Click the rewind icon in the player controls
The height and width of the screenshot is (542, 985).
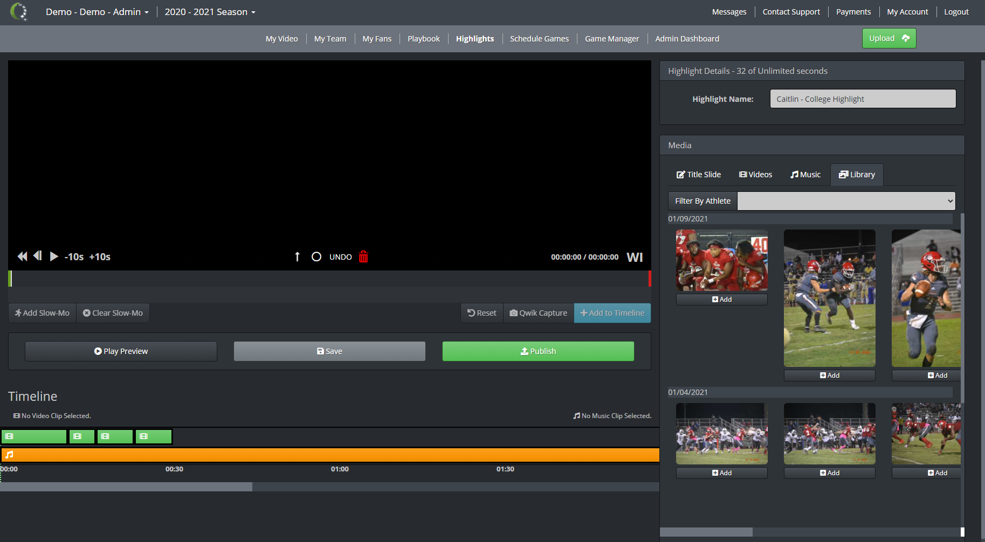pyautogui.click(x=22, y=256)
